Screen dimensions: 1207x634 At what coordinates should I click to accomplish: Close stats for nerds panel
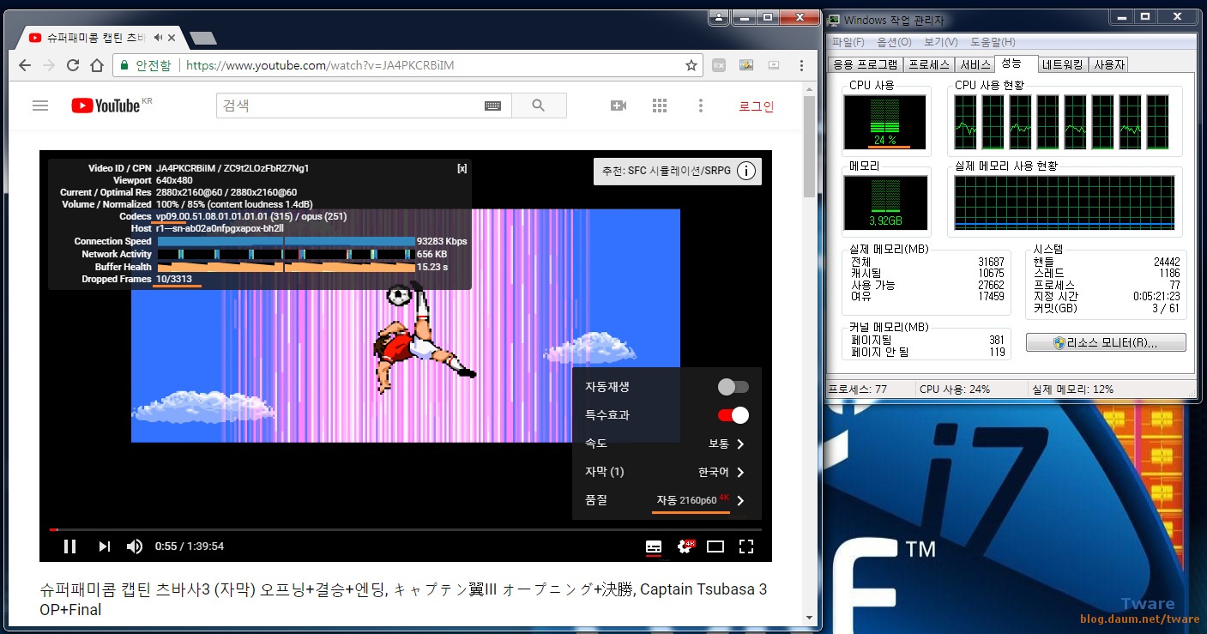(x=462, y=168)
